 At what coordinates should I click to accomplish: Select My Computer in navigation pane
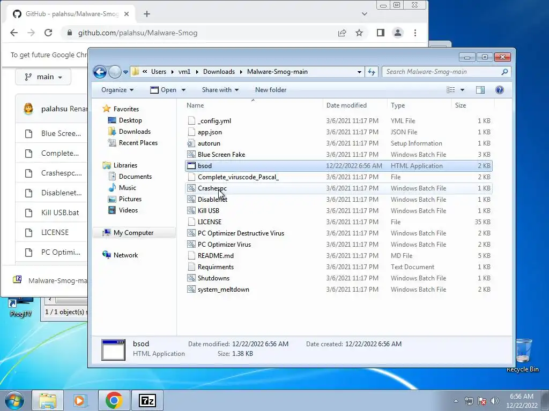(133, 232)
